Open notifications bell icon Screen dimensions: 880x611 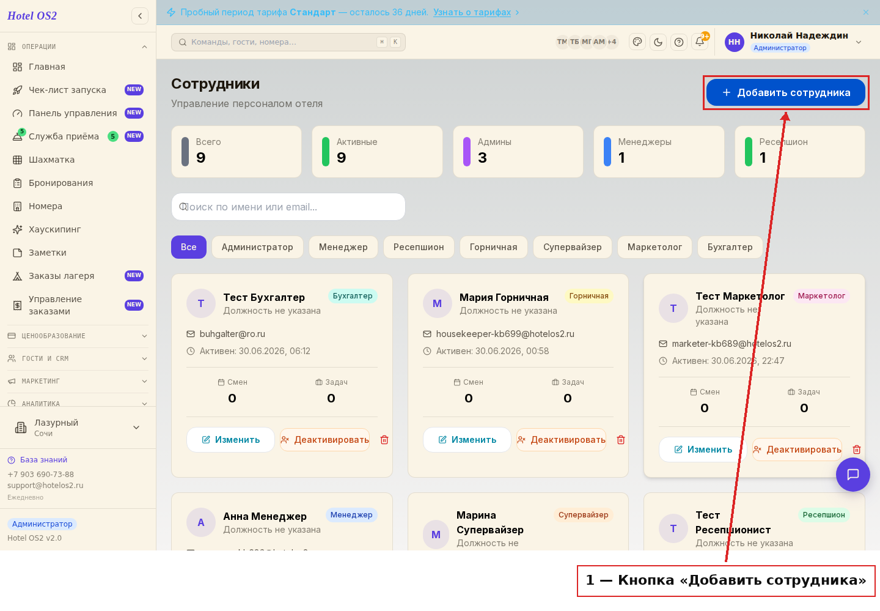click(x=700, y=42)
